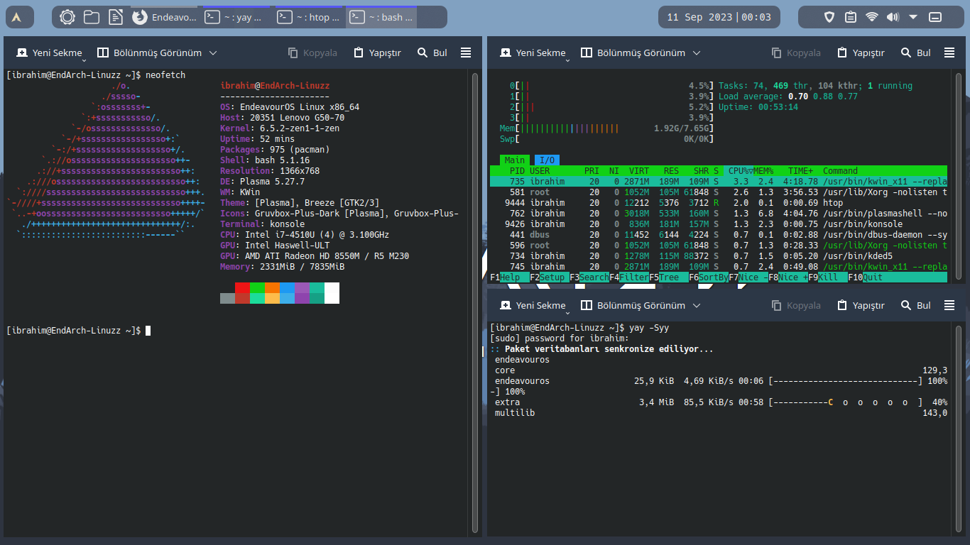970x545 pixels.
Task: Open Yeni Sekme dropdown arrow in neofetch window
Action: coord(83,60)
